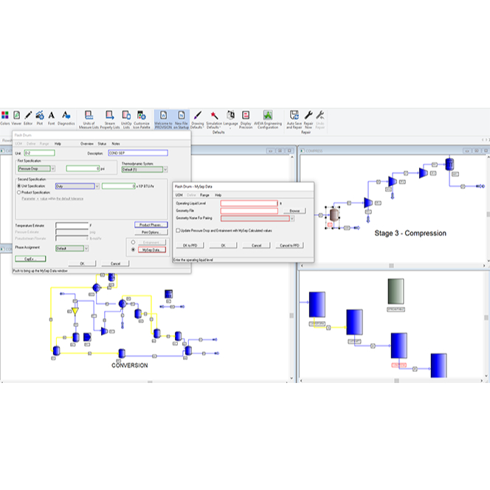
Task: Open Customize Icon Palette
Action: [x=142, y=120]
